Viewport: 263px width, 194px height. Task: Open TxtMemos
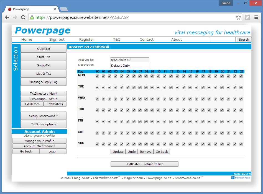[x=32, y=104]
